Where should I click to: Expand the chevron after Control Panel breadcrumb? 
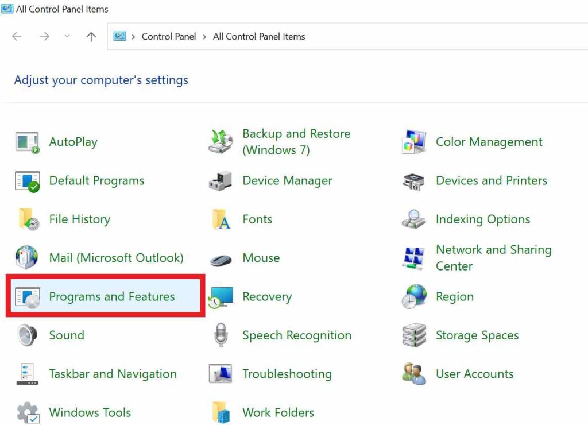[204, 37]
